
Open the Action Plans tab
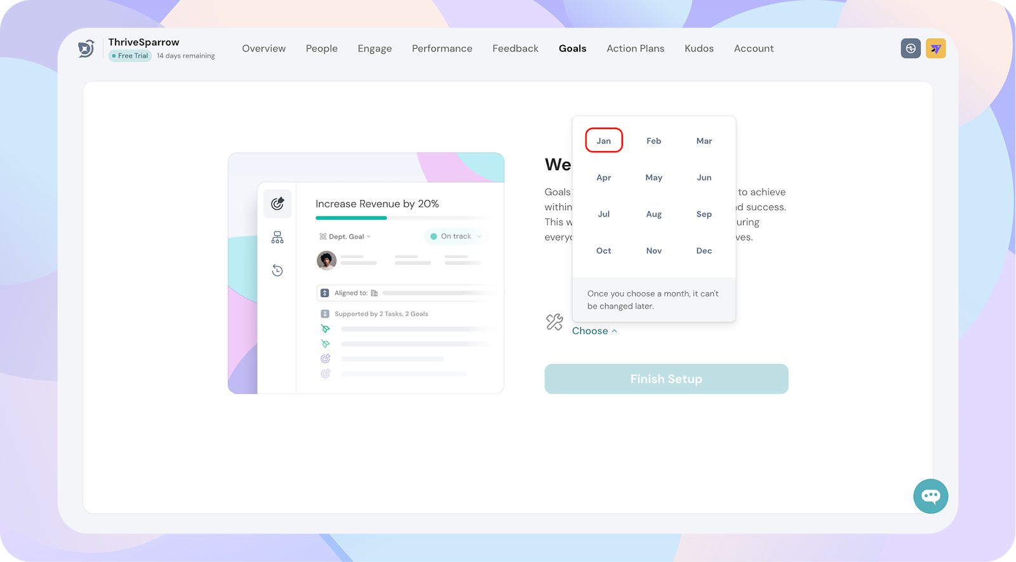(x=635, y=48)
